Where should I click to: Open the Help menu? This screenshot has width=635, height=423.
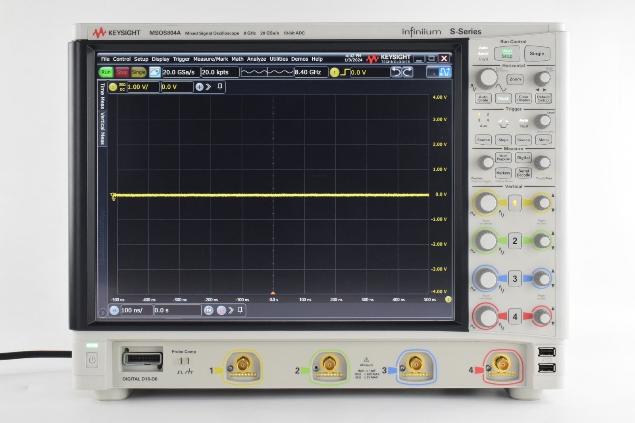click(x=317, y=59)
